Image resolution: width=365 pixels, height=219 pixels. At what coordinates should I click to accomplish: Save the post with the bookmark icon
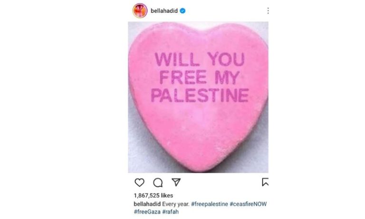[265, 182]
